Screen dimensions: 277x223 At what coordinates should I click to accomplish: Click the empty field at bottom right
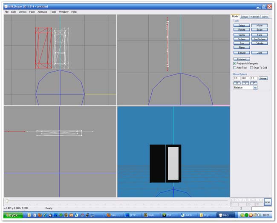point(262,209)
